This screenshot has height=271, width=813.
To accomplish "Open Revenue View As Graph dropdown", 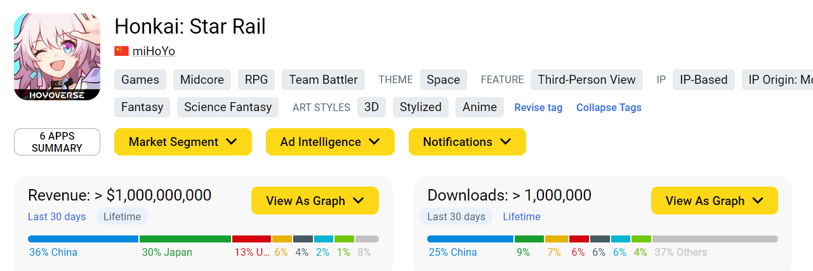I will pyautogui.click(x=315, y=201).
